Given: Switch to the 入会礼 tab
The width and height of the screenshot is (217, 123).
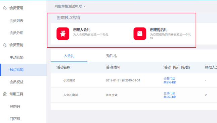Looking at the screenshot, I should tap(69, 56).
